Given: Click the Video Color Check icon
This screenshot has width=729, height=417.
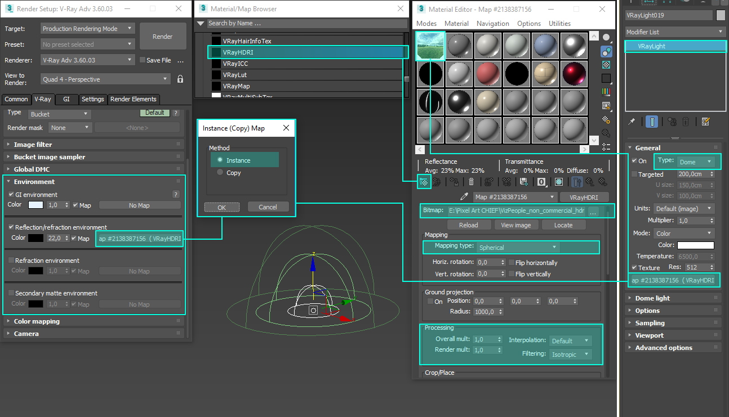Looking at the screenshot, I should click(x=606, y=92).
